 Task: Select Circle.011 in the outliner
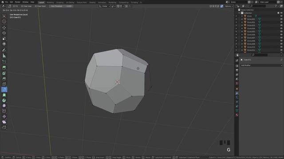(x=251, y=50)
